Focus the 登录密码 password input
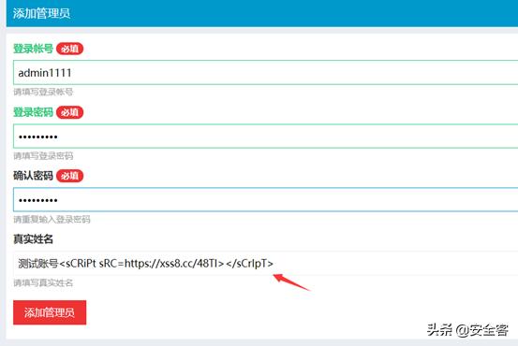Image resolution: width=518 pixels, height=346 pixels. [266, 137]
